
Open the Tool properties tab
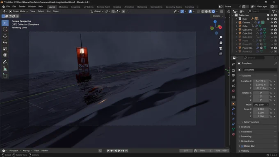tap(233, 64)
